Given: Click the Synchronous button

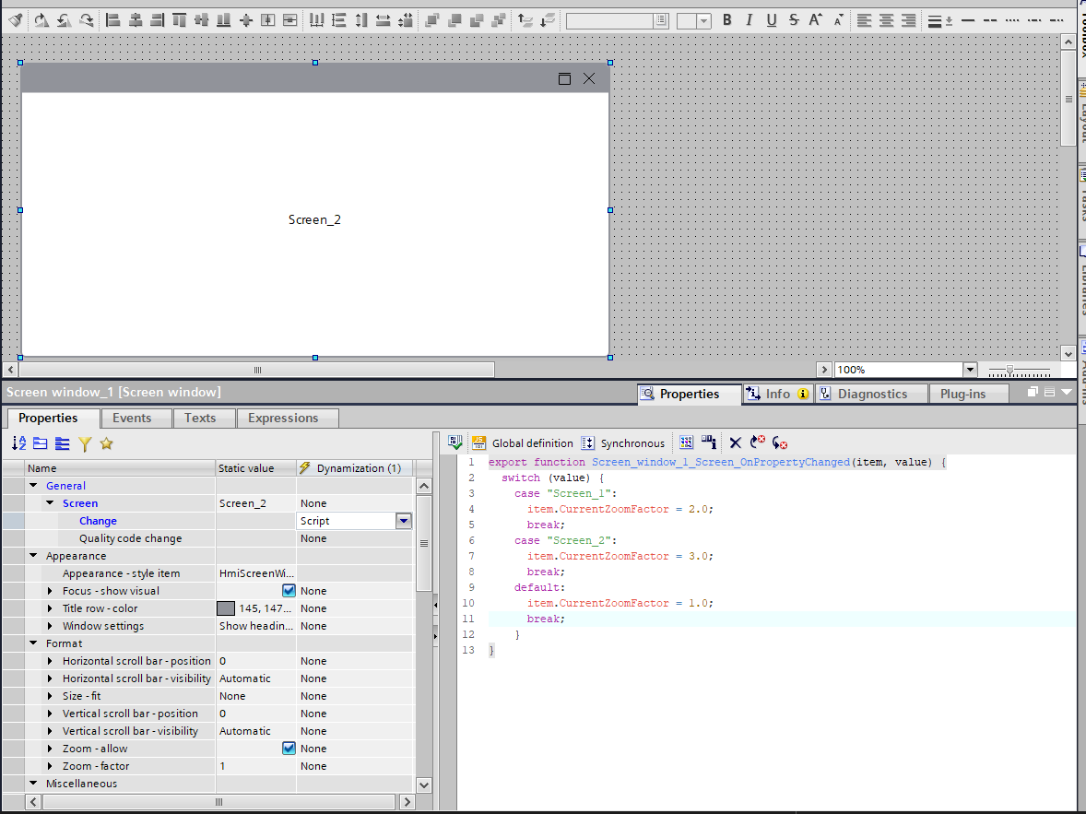Looking at the screenshot, I should pyautogui.click(x=623, y=443).
